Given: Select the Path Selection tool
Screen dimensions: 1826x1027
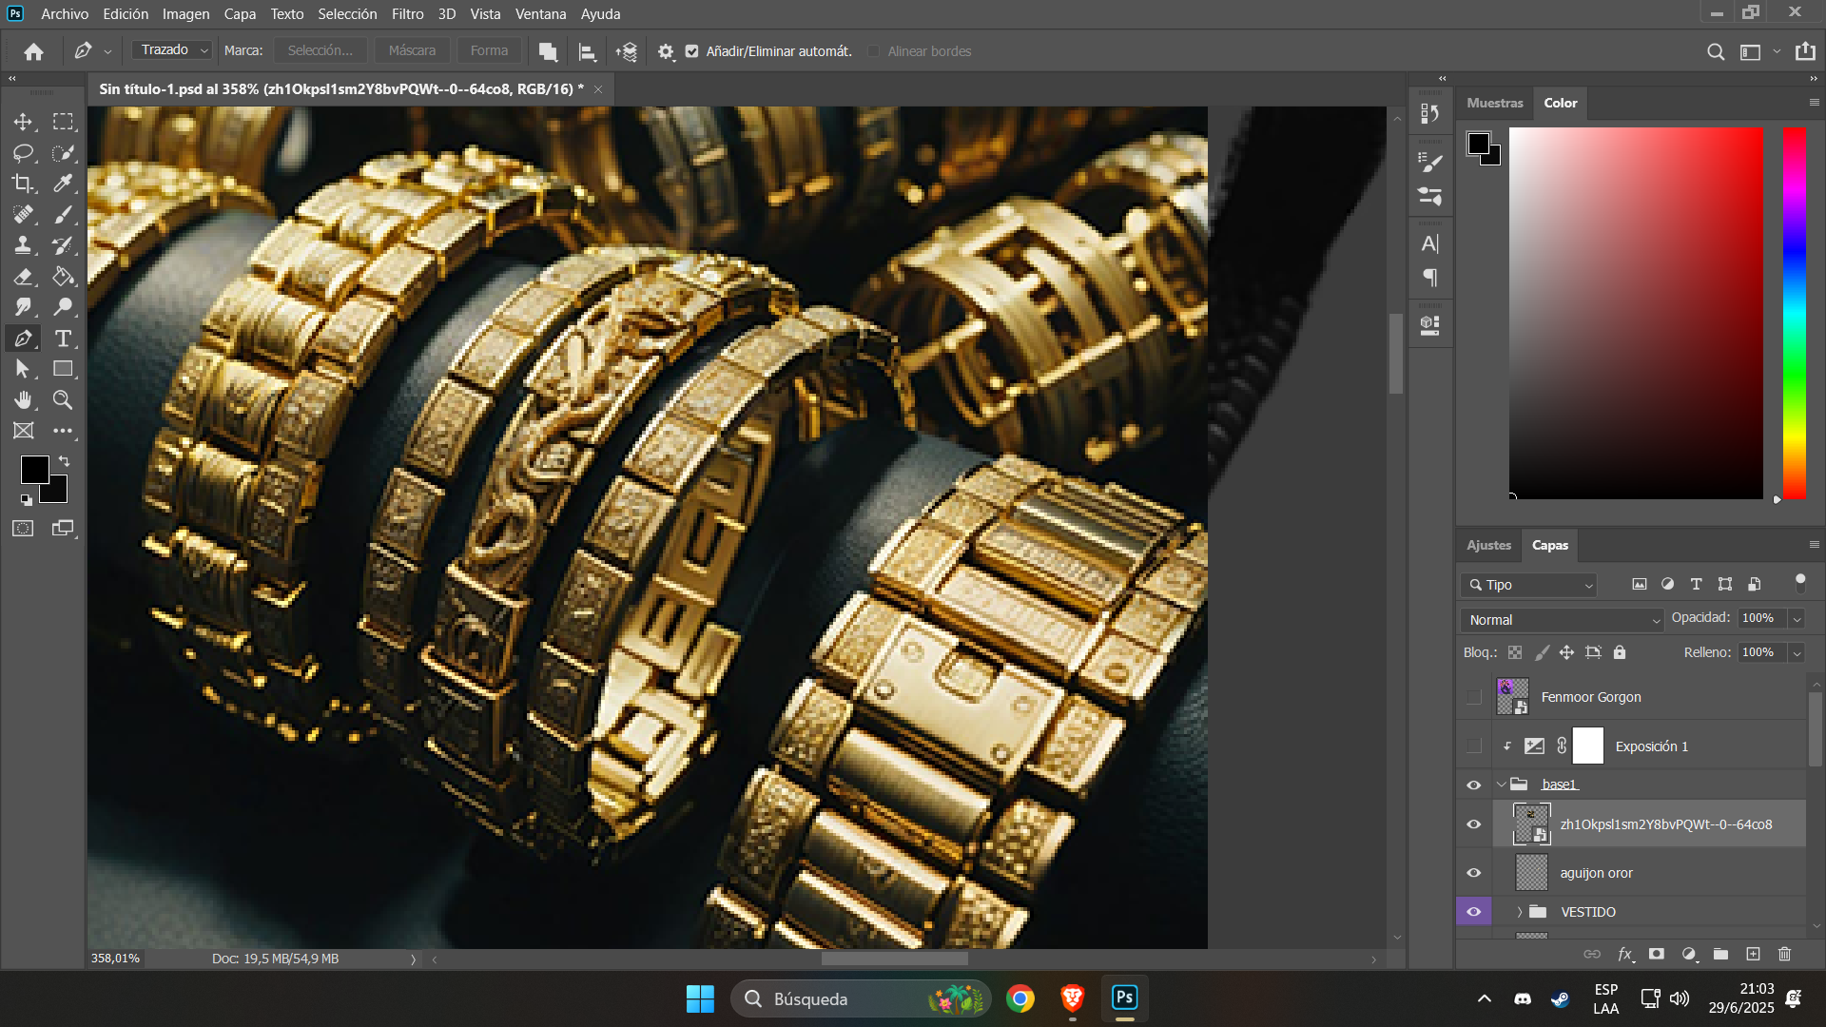Looking at the screenshot, I should [23, 369].
